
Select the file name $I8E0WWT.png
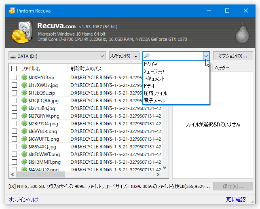pyautogui.click(x=44, y=154)
